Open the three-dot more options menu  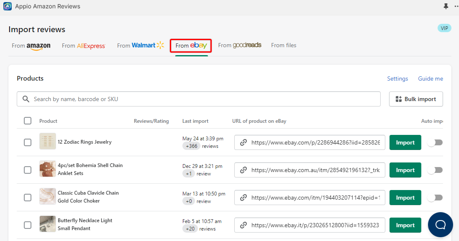tap(456, 6)
